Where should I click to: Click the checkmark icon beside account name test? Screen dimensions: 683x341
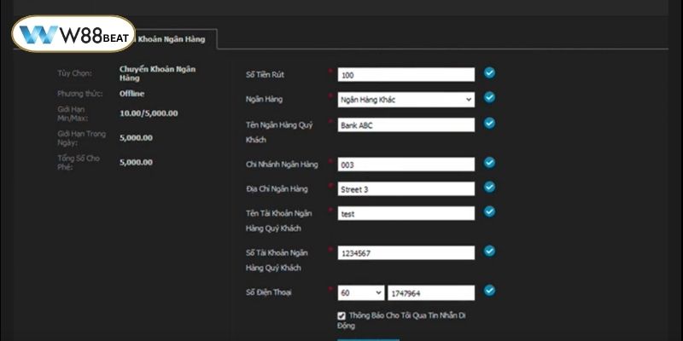(489, 211)
